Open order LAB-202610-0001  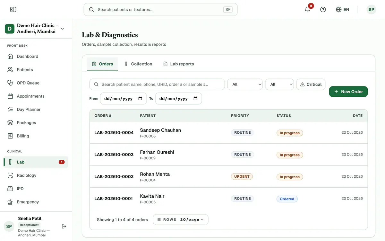114,199
